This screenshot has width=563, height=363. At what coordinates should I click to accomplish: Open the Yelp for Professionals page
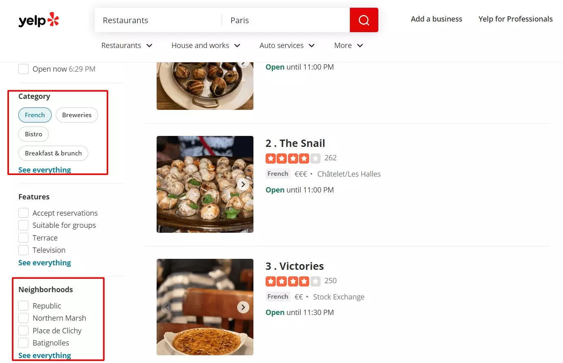[515, 19]
